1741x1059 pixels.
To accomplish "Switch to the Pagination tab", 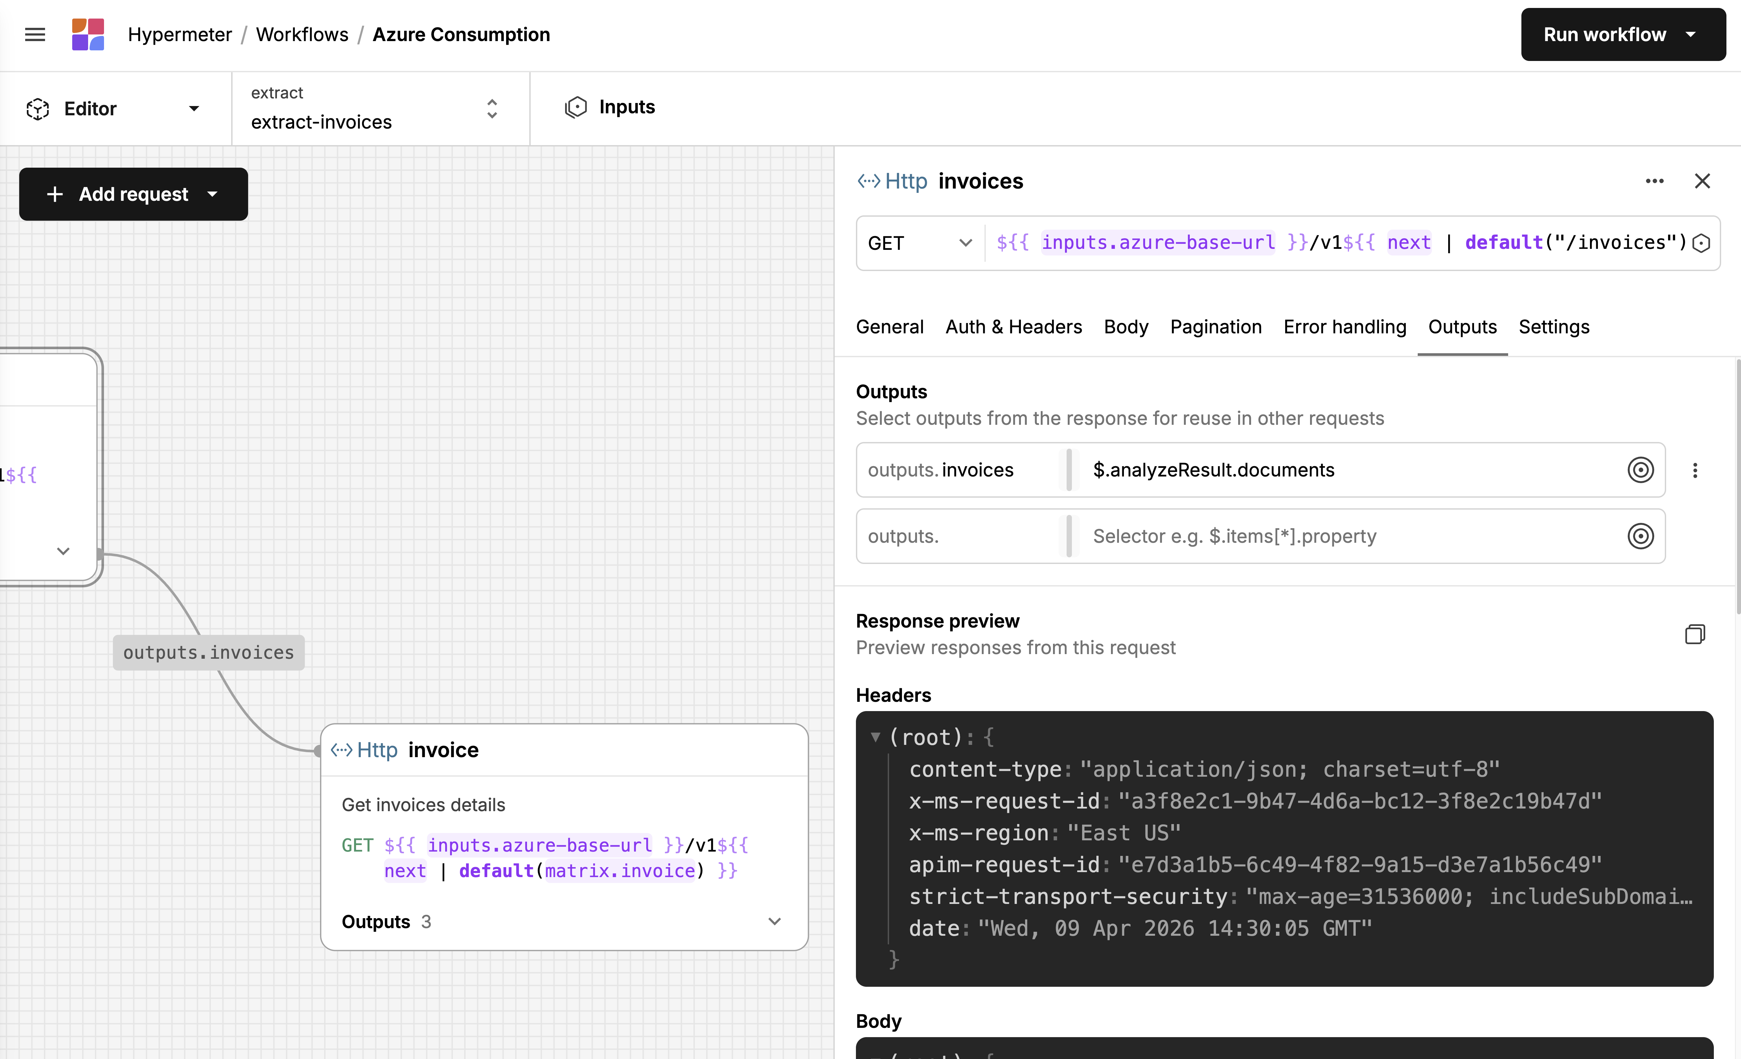I will point(1215,327).
